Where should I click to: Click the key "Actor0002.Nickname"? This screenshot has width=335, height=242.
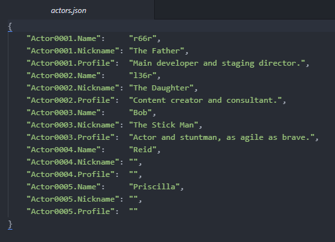pyautogui.click(x=73, y=88)
